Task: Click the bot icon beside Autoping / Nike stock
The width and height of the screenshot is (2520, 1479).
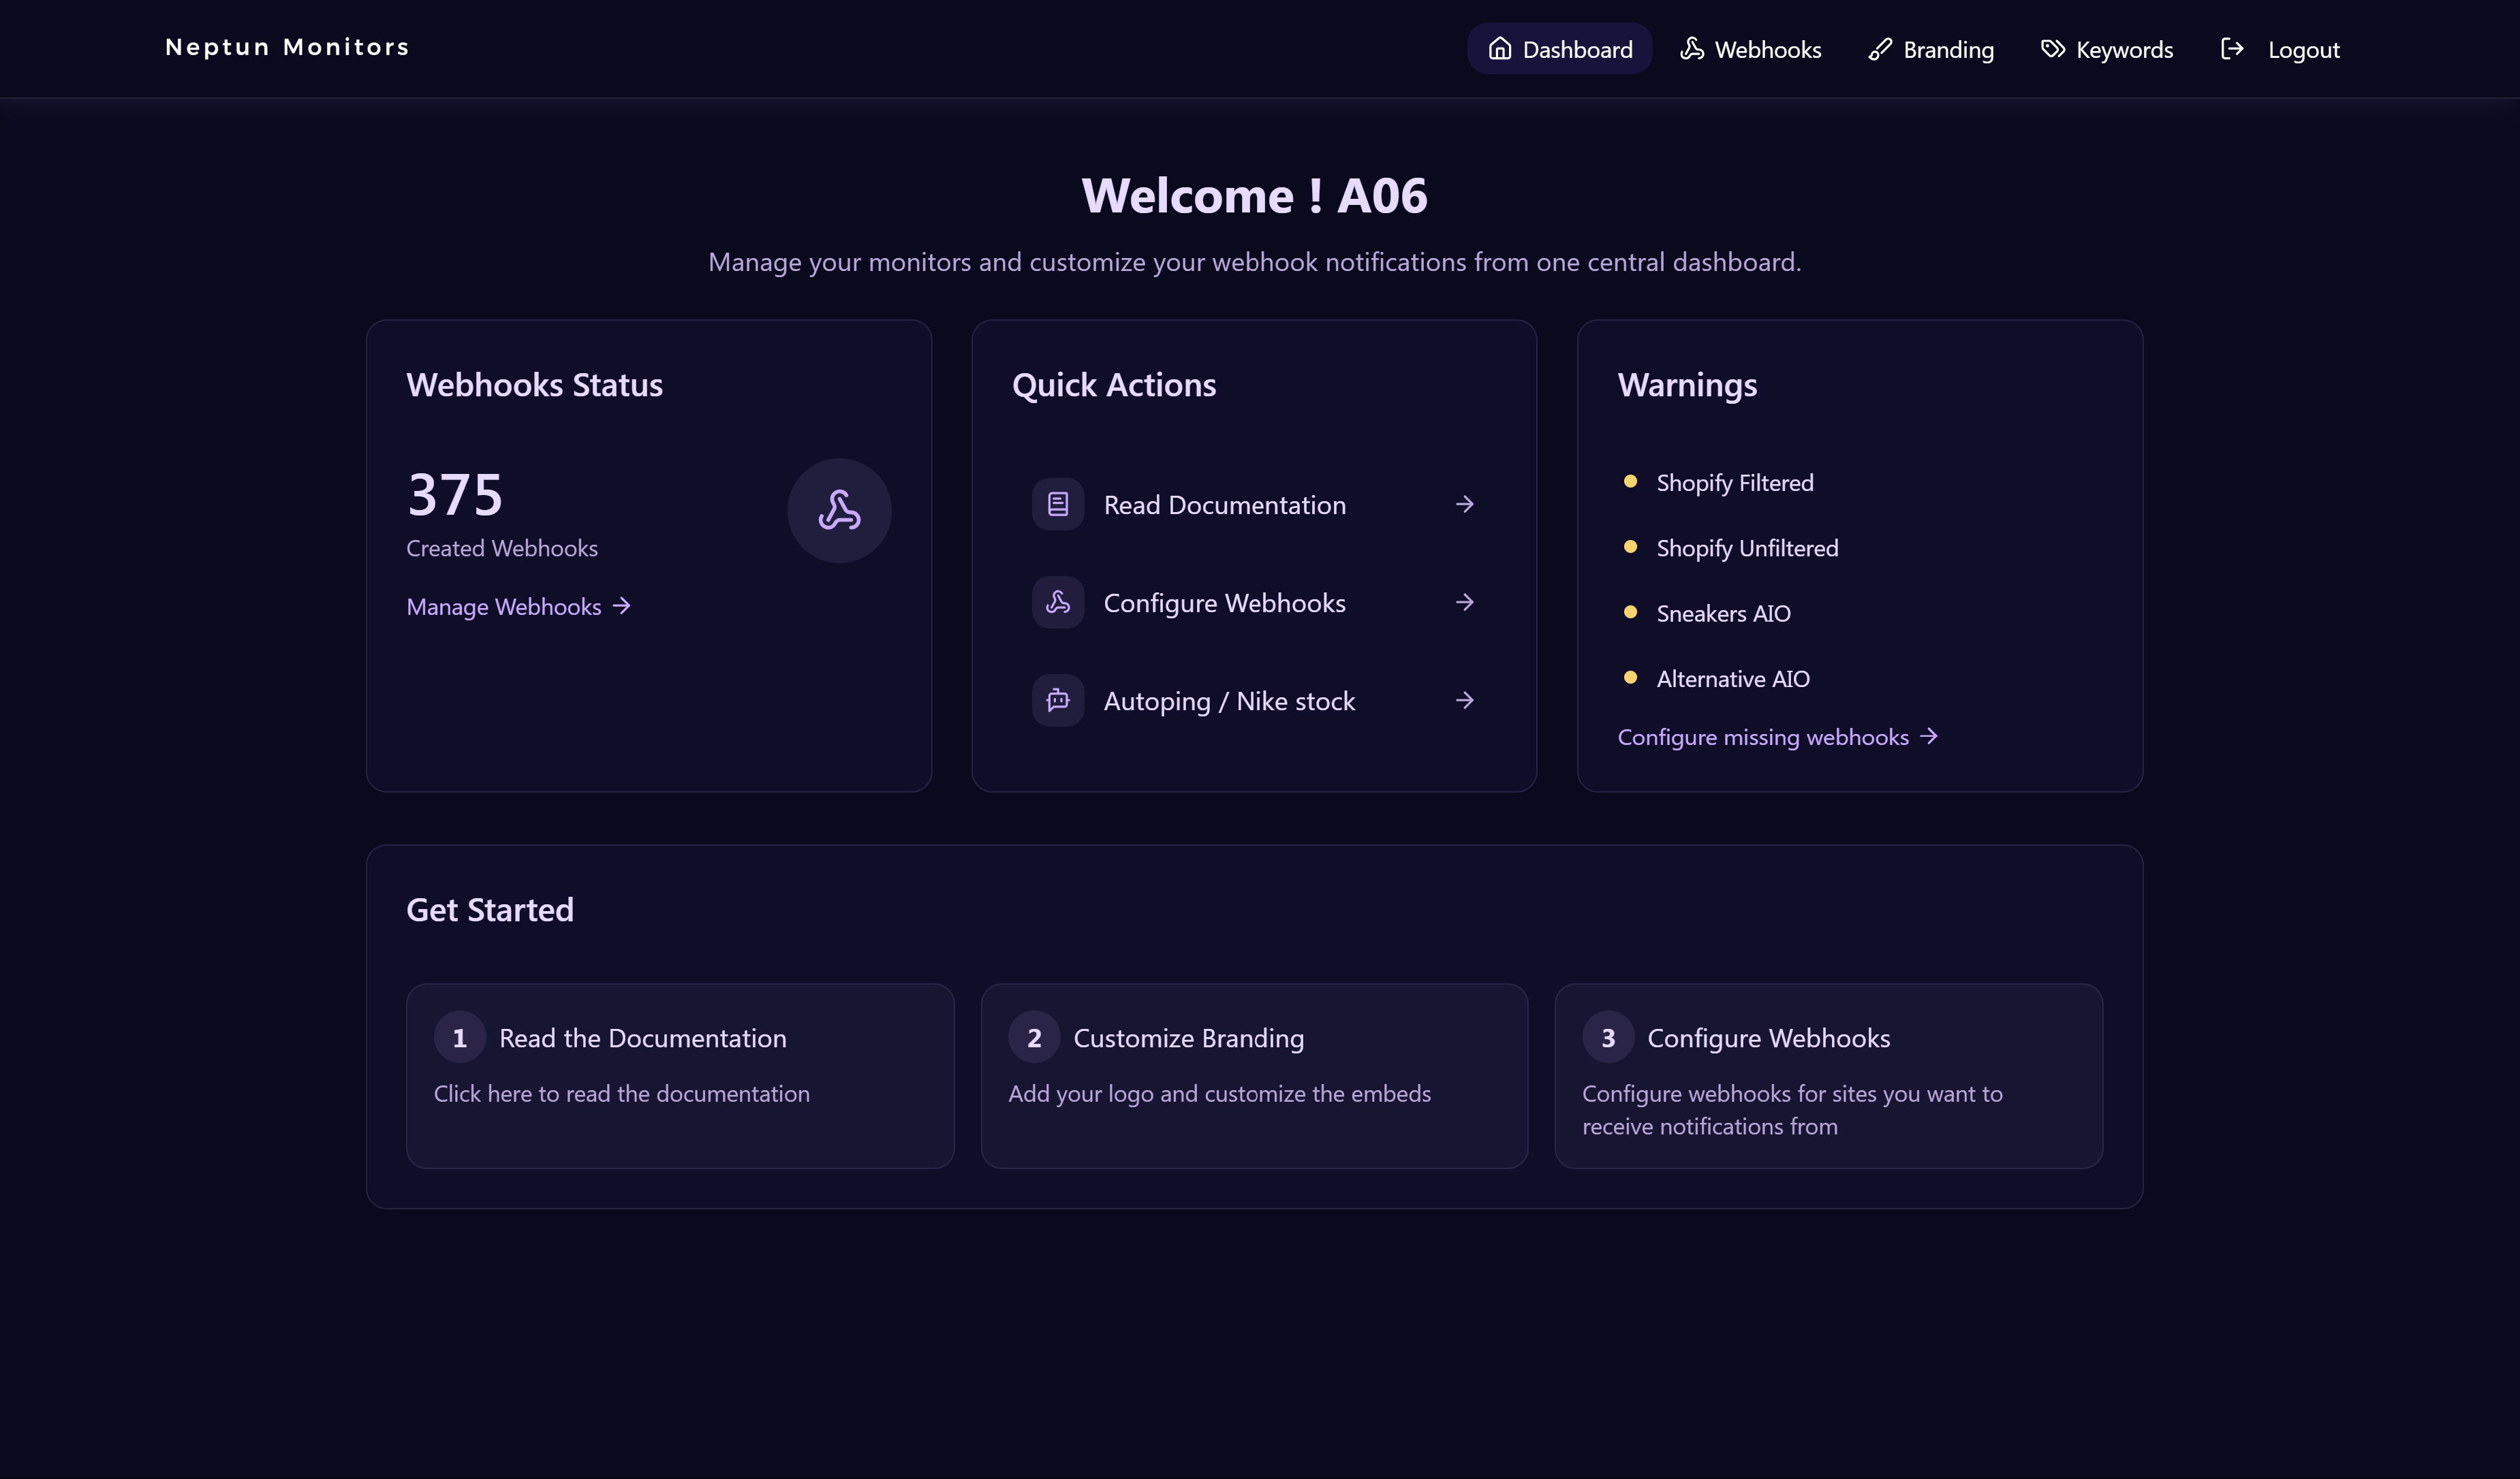Action: [1057, 701]
